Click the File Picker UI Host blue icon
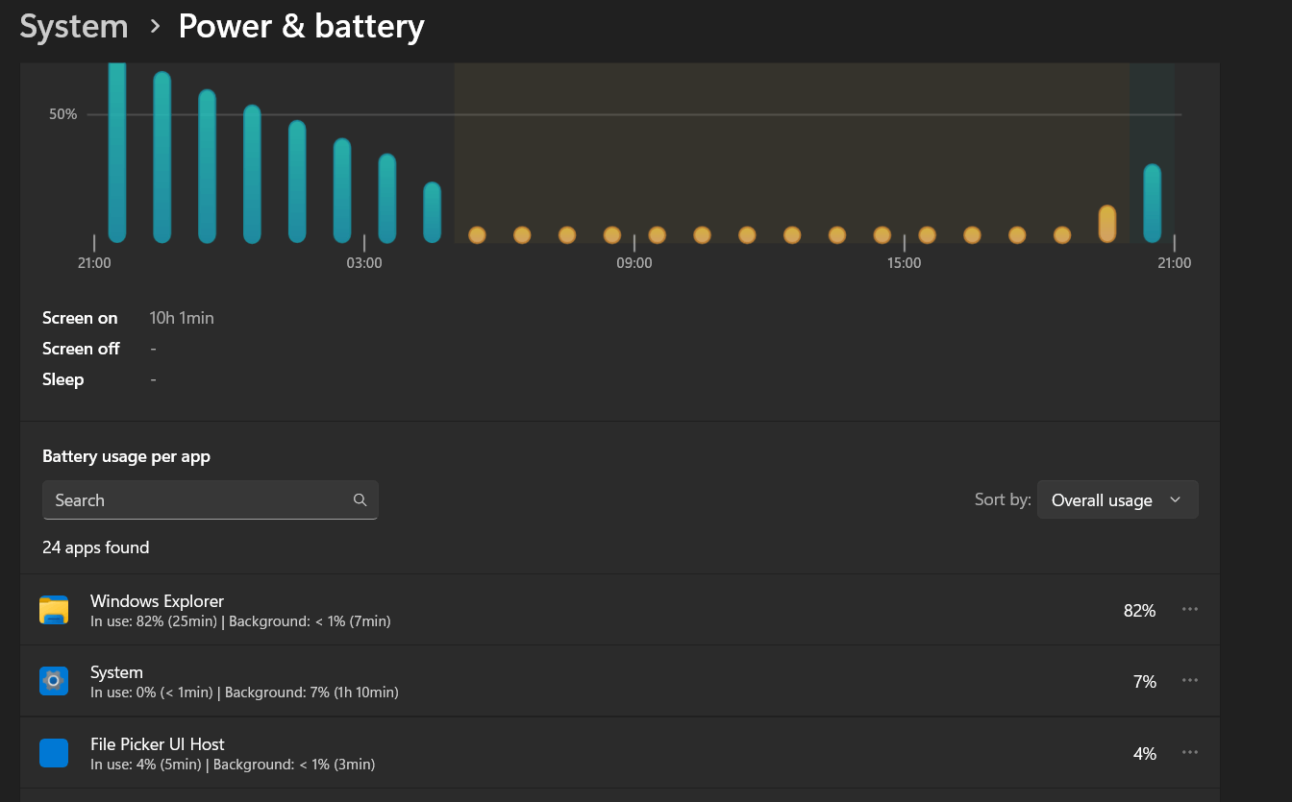The width and height of the screenshot is (1292, 802). tap(54, 753)
